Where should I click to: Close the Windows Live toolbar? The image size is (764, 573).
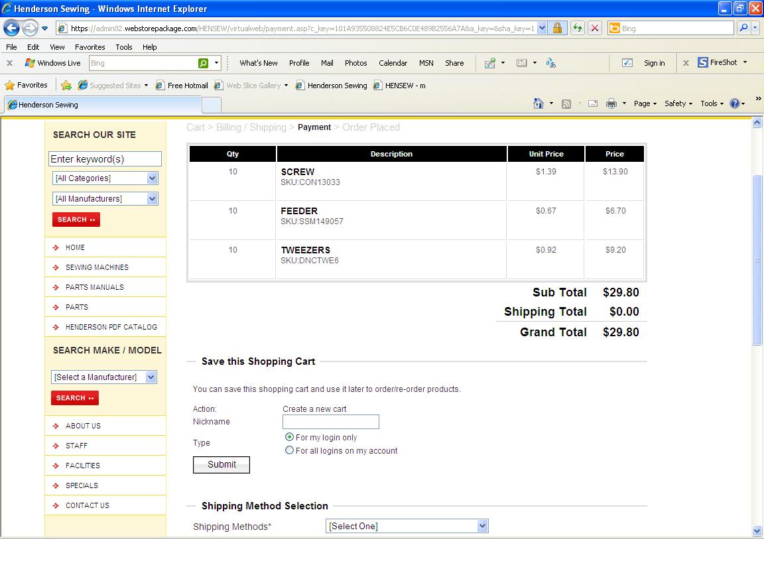coord(9,63)
